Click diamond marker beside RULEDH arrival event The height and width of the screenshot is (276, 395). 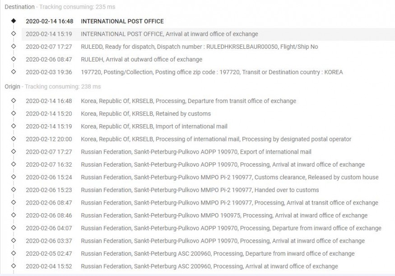[x=13, y=59]
